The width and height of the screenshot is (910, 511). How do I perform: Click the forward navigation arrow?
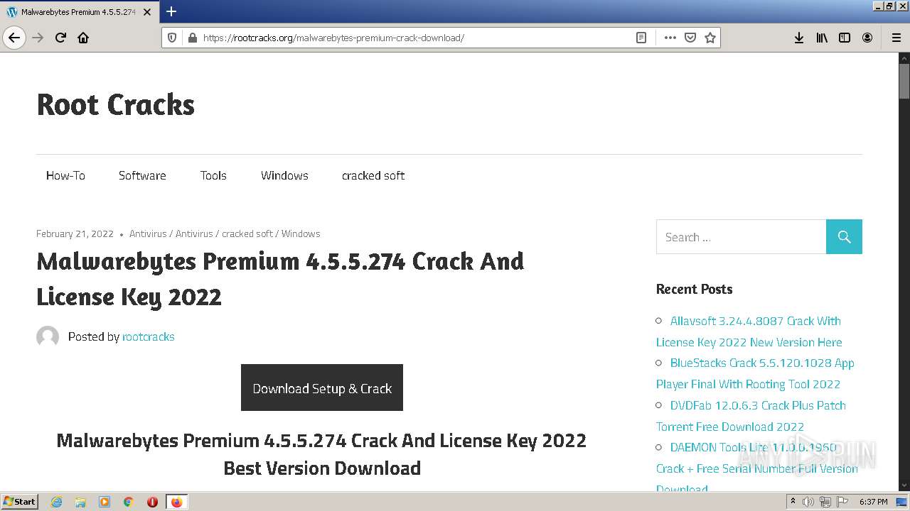click(x=38, y=38)
